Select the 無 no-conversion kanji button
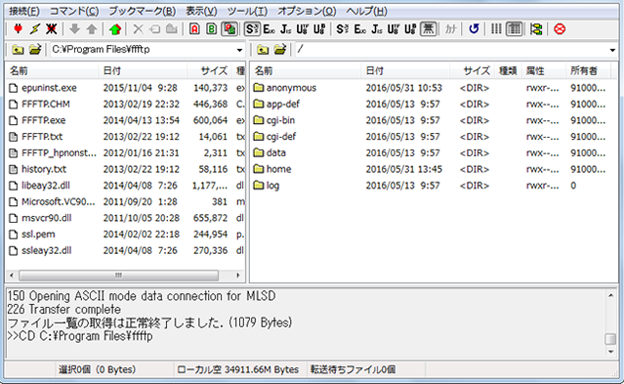This screenshot has width=624, height=384. click(428, 29)
